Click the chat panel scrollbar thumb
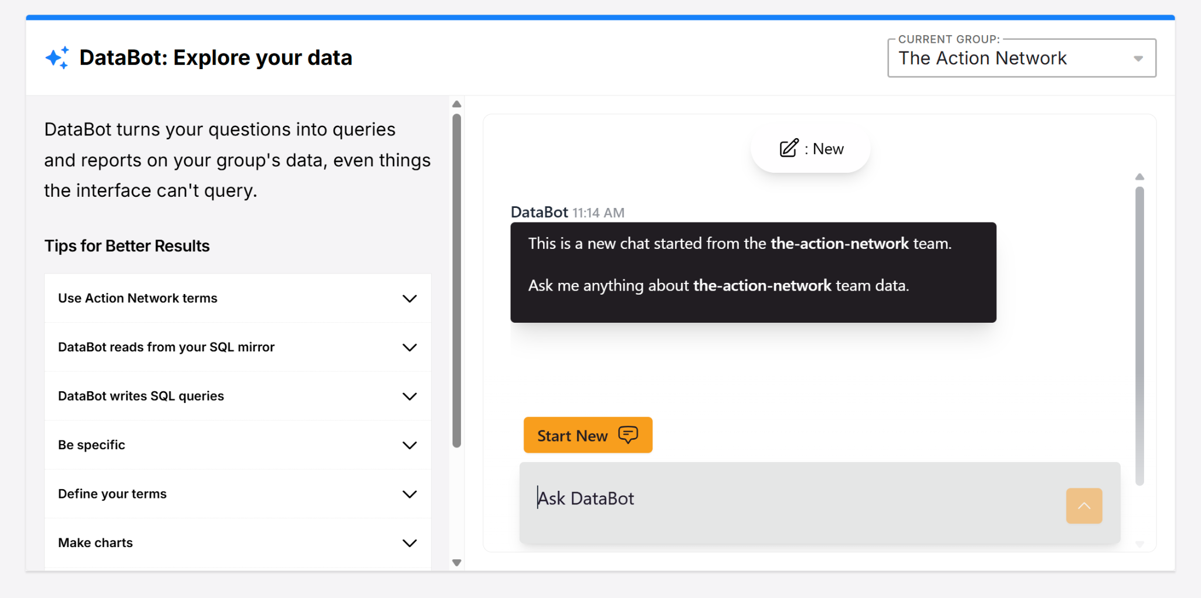 [1139, 336]
